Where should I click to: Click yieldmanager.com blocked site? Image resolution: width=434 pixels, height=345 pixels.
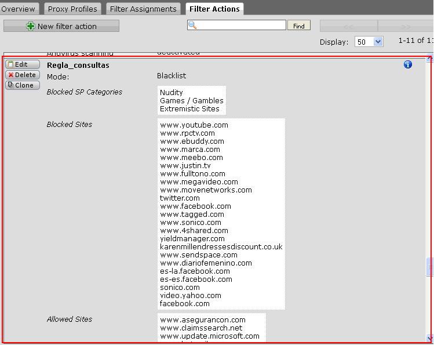click(x=192, y=239)
